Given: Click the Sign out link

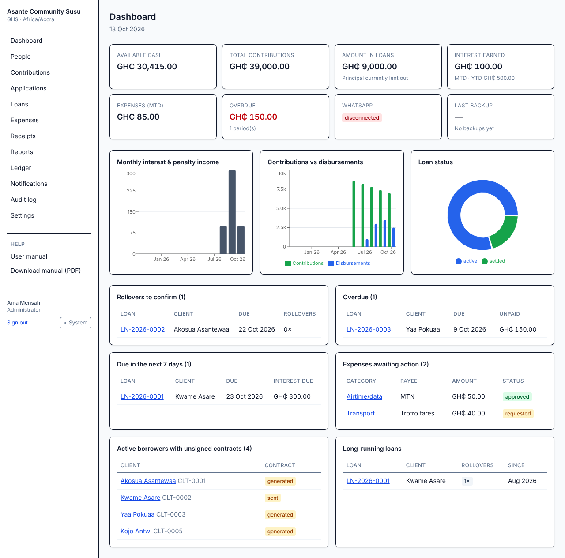Looking at the screenshot, I should pos(17,323).
